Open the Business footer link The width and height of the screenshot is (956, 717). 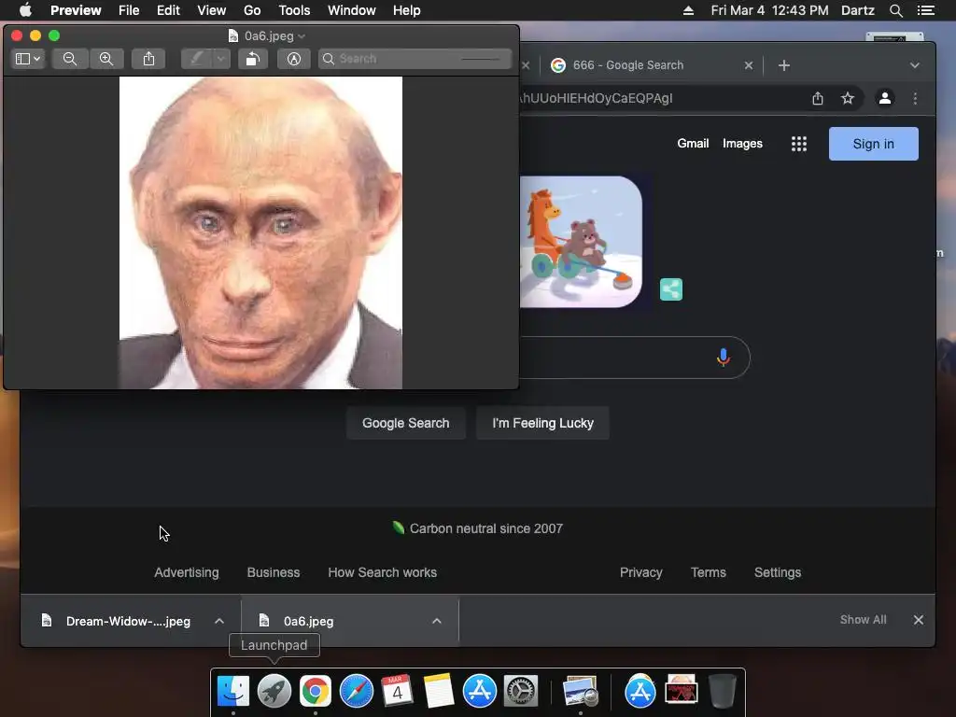pyautogui.click(x=274, y=572)
